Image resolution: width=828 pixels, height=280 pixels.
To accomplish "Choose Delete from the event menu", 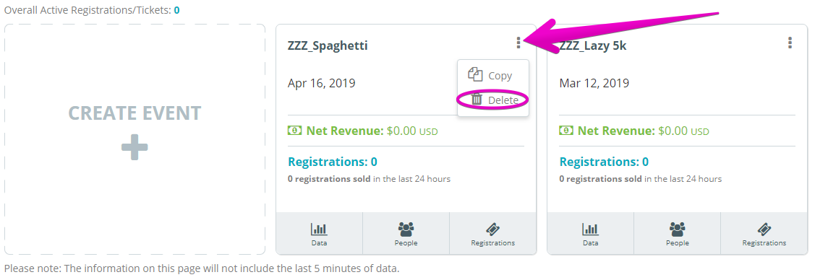I will 492,100.
